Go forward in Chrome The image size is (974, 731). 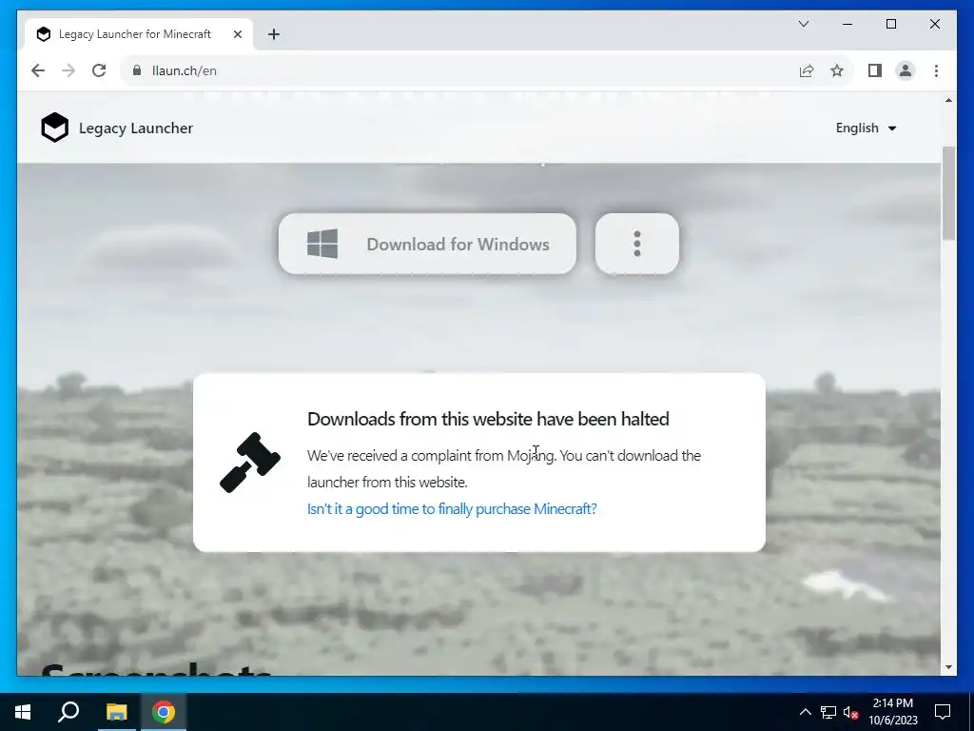point(68,70)
